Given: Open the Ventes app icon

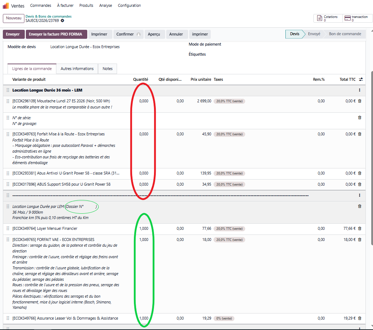Looking at the screenshot, I should 6,6.
